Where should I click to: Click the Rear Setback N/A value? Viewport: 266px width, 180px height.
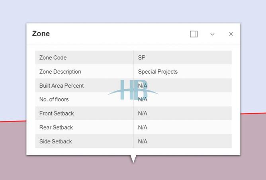click(143, 127)
